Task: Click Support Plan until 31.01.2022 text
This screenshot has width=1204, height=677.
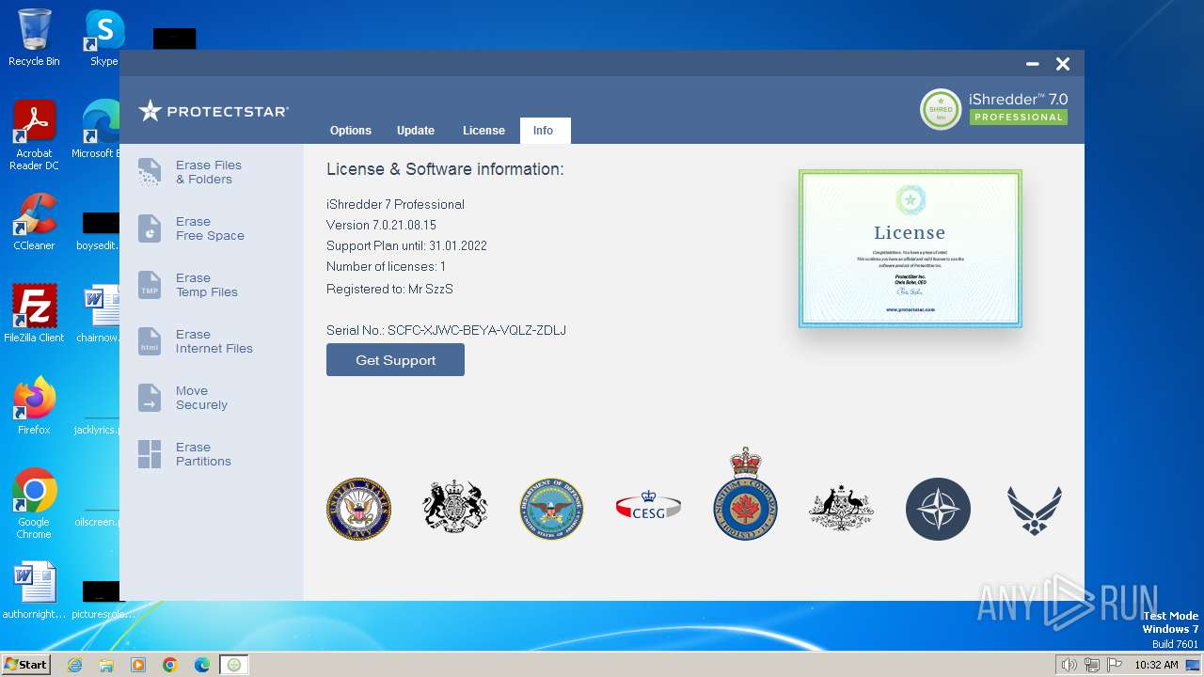Action: pos(406,245)
